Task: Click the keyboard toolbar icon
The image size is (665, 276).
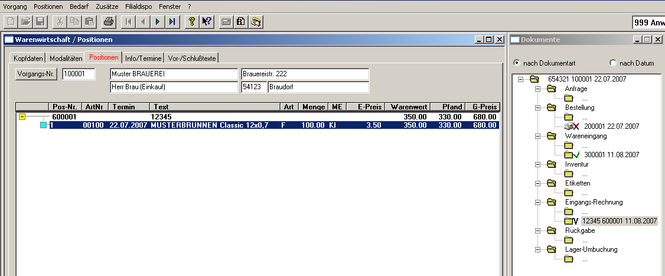Action: point(226,22)
